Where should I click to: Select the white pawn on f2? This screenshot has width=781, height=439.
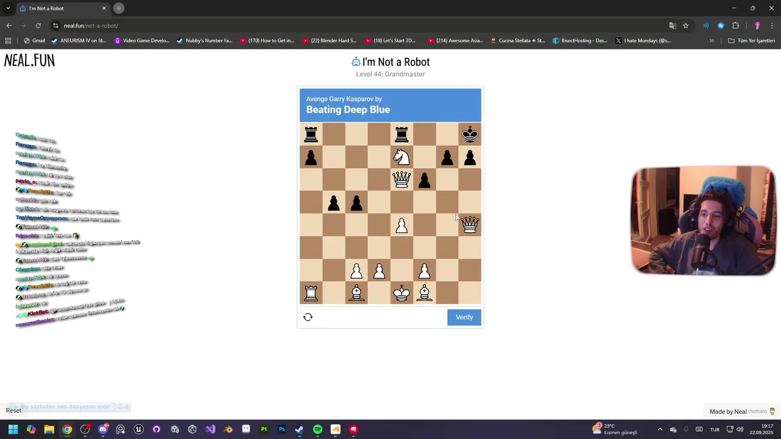(425, 271)
